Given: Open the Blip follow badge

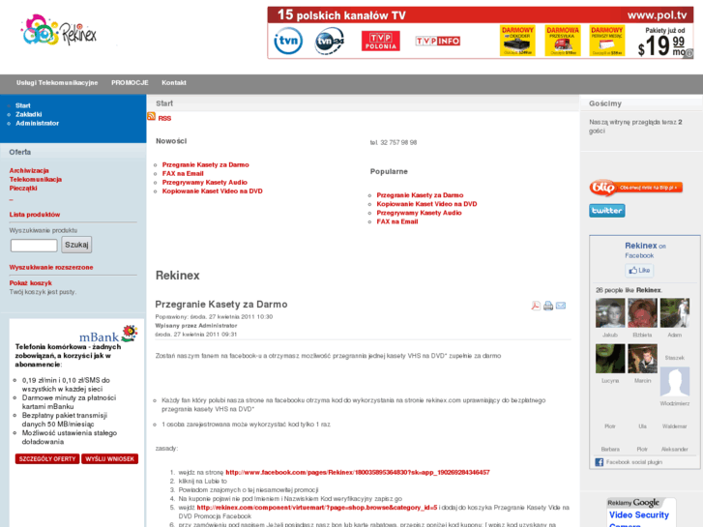Looking at the screenshot, I should click(x=635, y=188).
